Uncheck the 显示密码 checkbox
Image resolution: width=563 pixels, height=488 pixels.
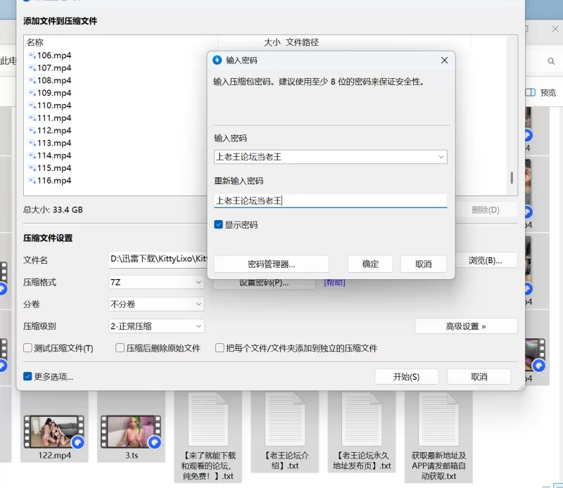tap(219, 225)
